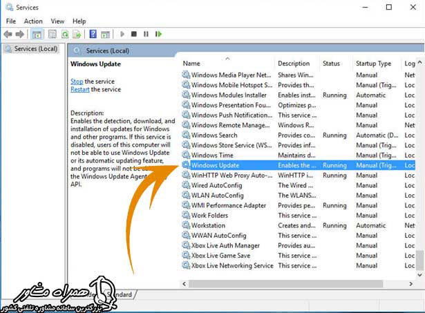Select Windows Mobile Hotspot S... service
Viewport: 425px width, 313px height.
[x=232, y=85]
